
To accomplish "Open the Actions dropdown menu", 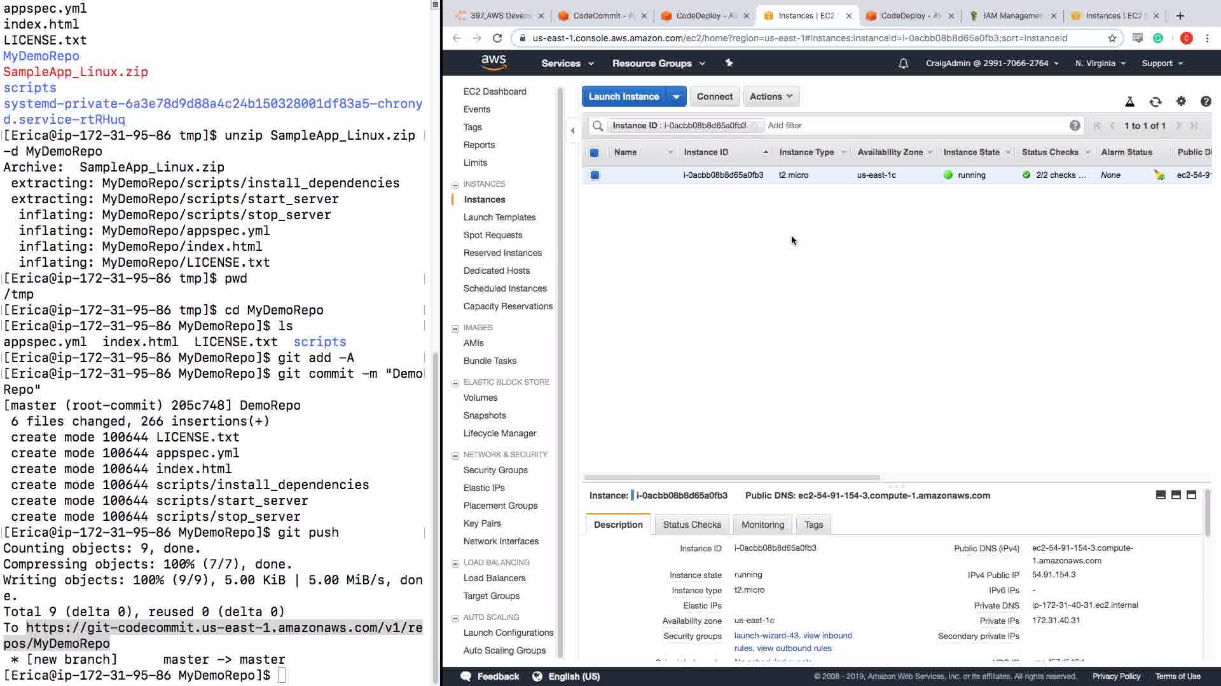I will pyautogui.click(x=771, y=97).
